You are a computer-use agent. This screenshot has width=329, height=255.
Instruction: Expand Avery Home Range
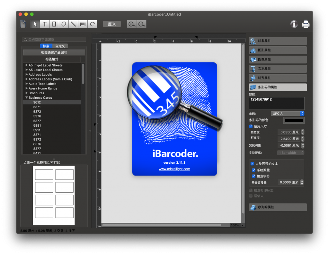(26, 88)
